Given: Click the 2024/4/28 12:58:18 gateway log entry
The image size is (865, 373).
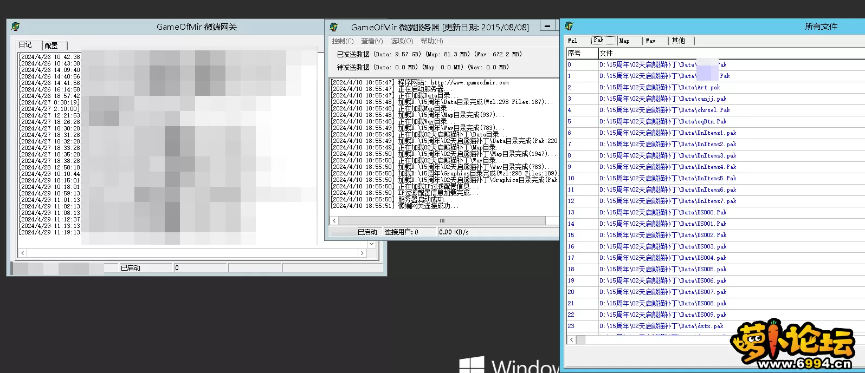Looking at the screenshot, I should click(x=50, y=167).
